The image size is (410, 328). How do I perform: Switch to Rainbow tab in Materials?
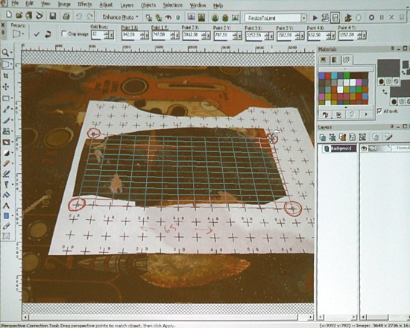(x=335, y=60)
